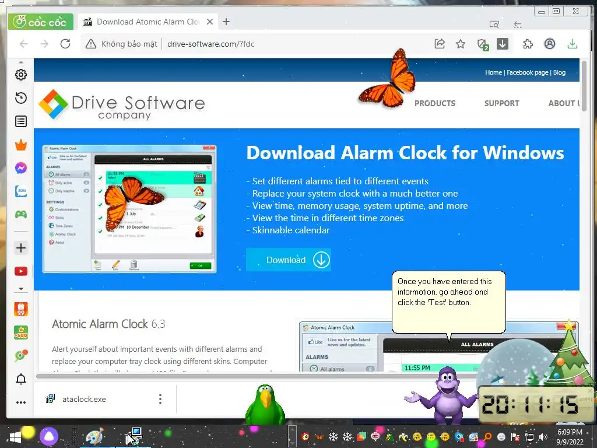Click the drive-software.com address bar
Viewport: 597px width, 448px height.
210,44
